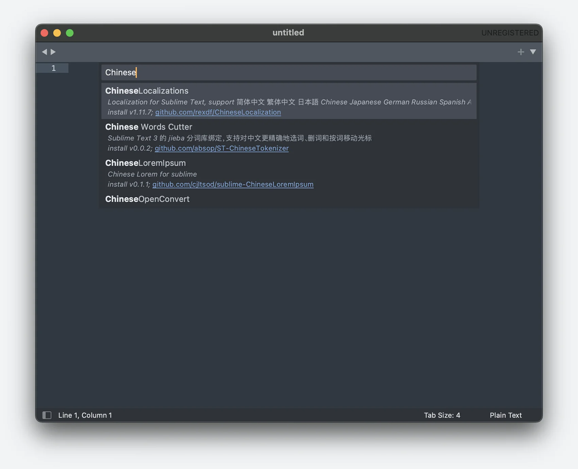Click the package search input field

289,72
